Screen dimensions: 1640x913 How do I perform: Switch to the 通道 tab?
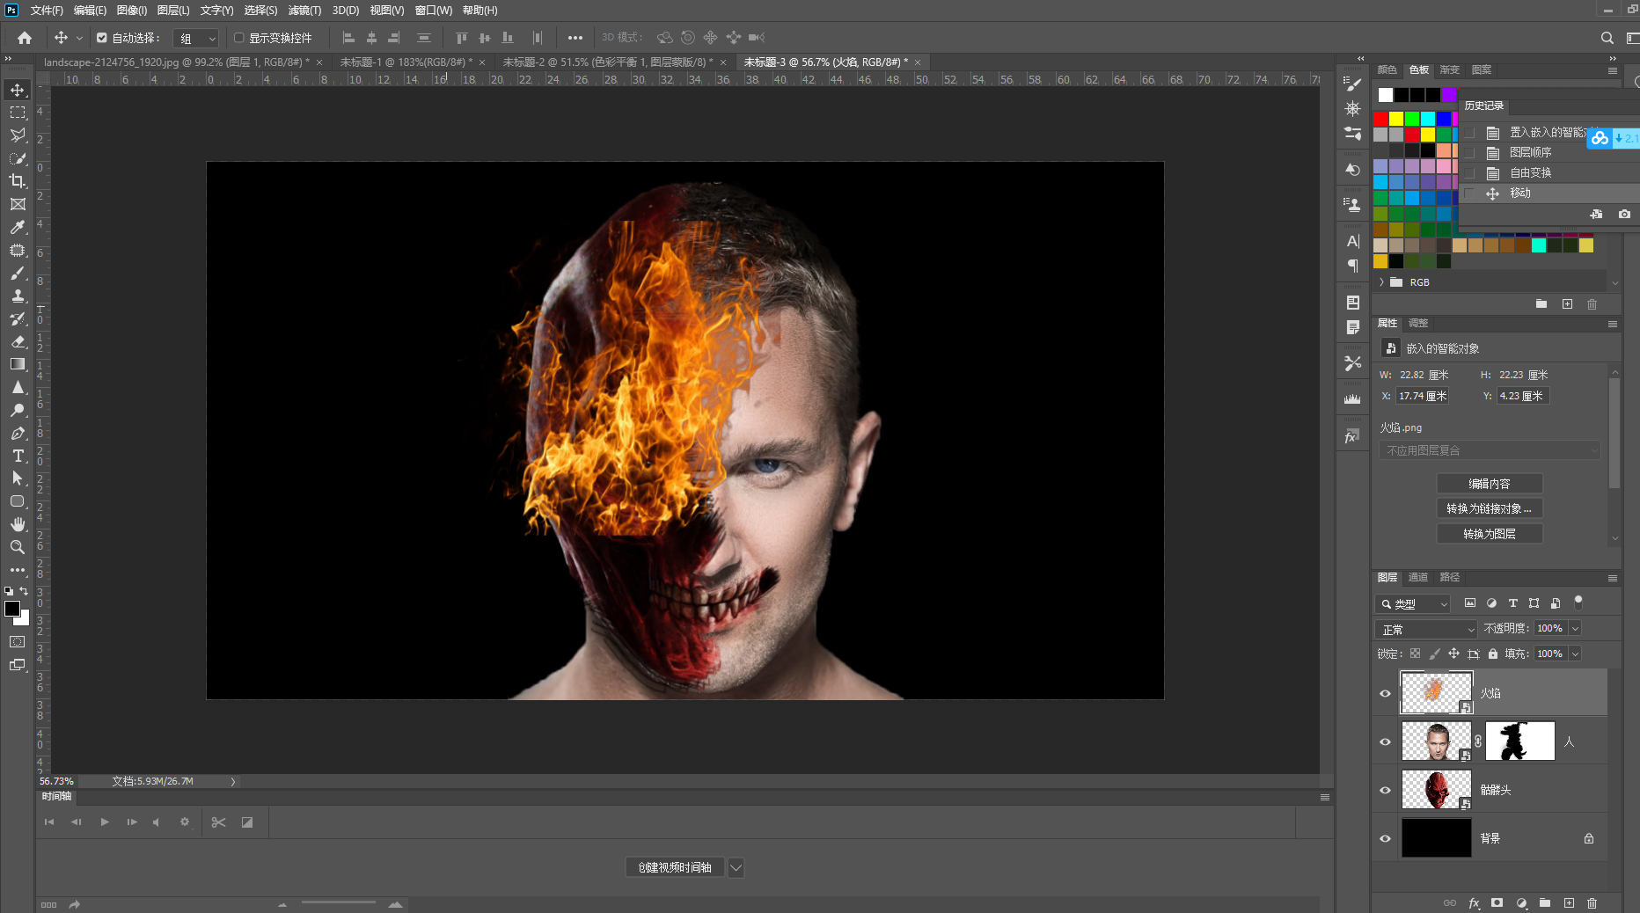click(1417, 577)
